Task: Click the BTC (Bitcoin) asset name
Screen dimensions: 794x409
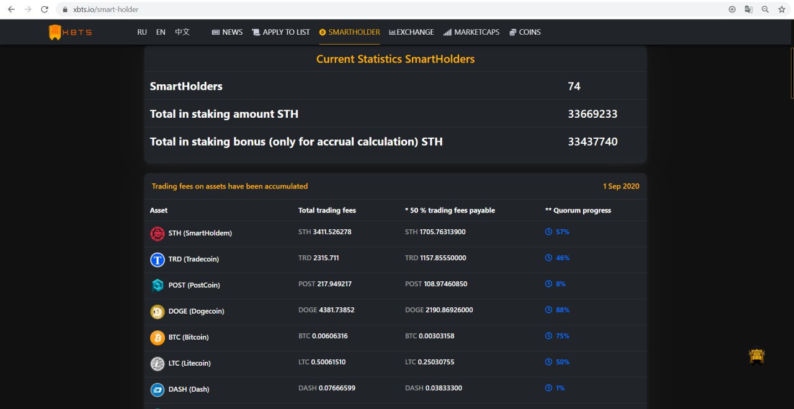Action: pyautogui.click(x=189, y=337)
